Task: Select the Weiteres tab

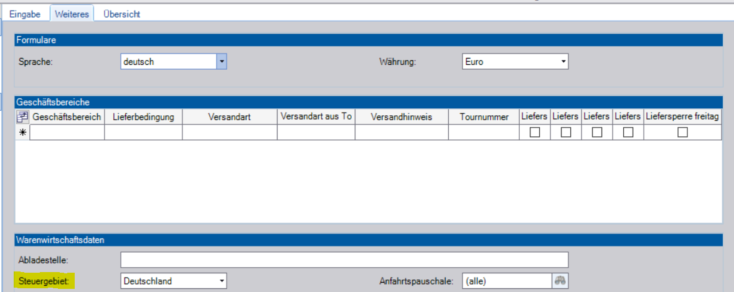Action: (x=72, y=14)
